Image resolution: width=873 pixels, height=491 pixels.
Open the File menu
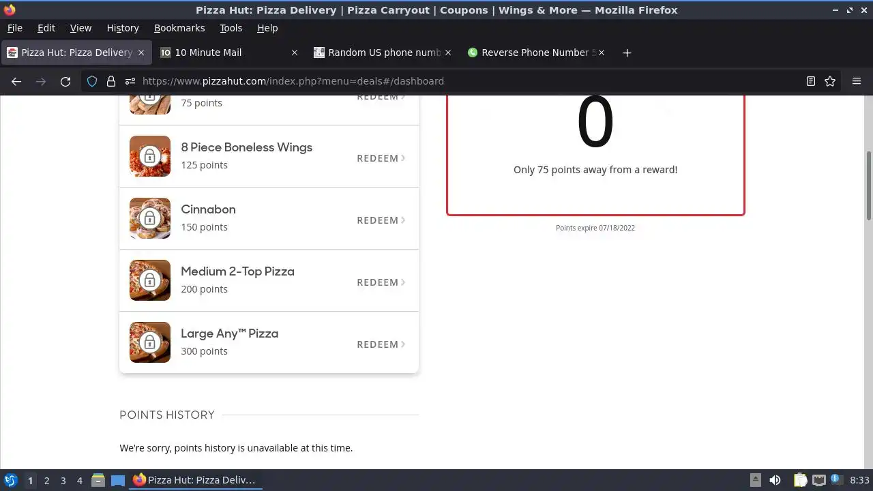(14, 28)
